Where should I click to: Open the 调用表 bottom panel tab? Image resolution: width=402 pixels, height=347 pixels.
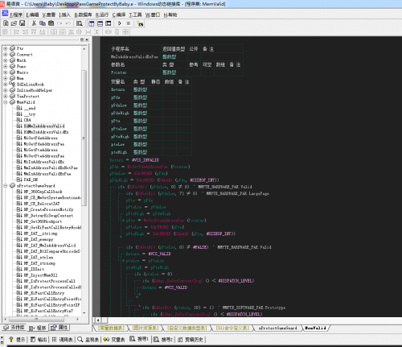(62, 340)
